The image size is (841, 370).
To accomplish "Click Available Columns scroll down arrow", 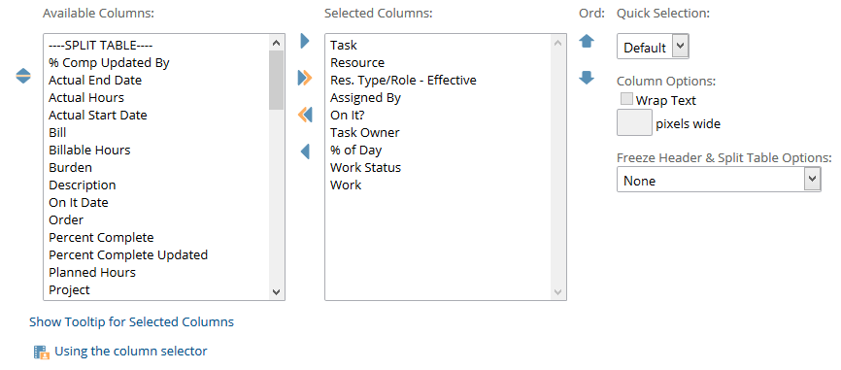I will tap(276, 292).
